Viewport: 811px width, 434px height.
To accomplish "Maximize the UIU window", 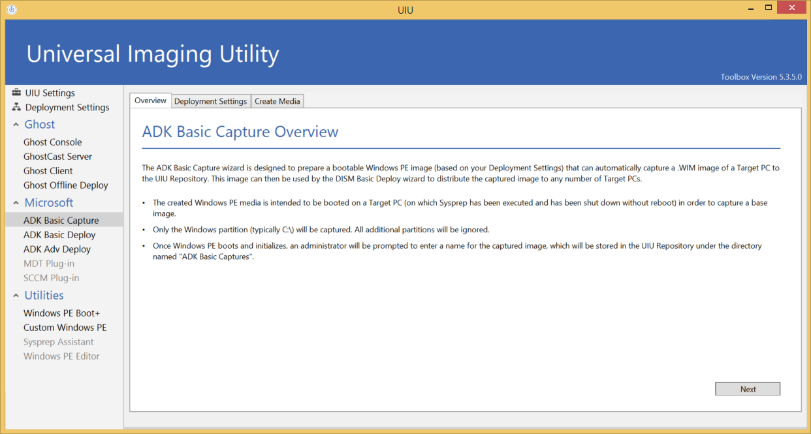I will click(x=769, y=8).
